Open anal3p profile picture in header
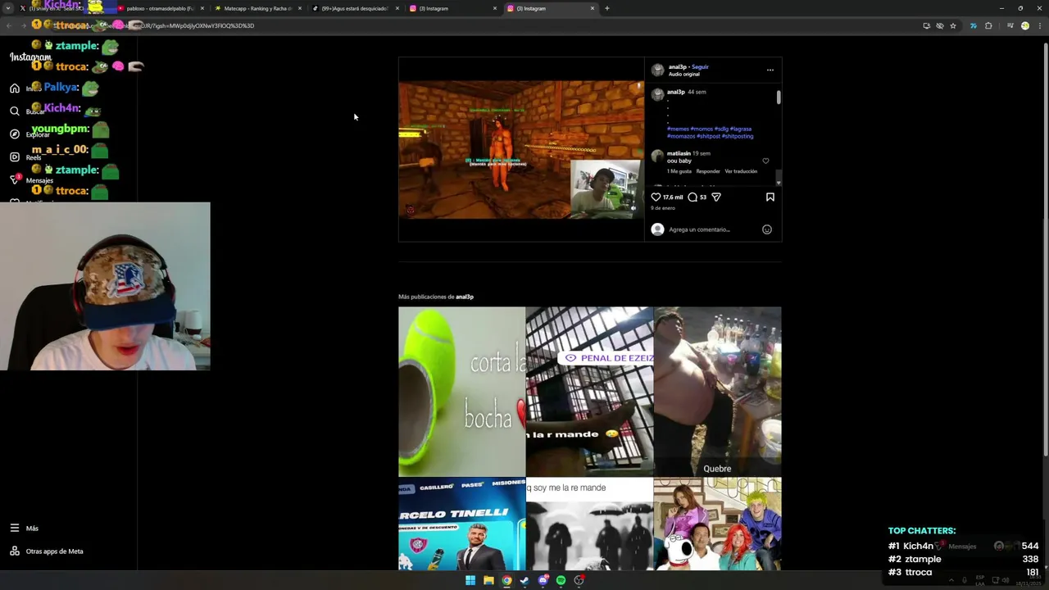 [x=657, y=70]
